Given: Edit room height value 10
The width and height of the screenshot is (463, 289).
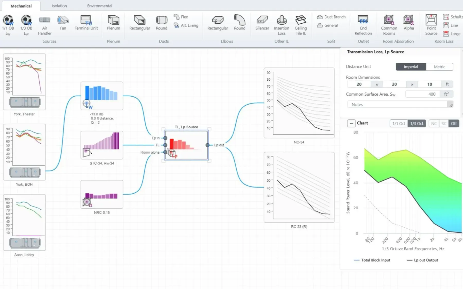Looking at the screenshot, I should pos(430,84).
